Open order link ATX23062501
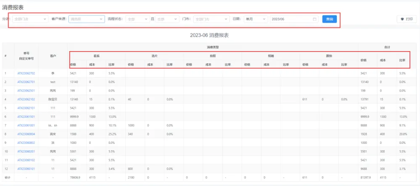420x186 pixels. point(26,90)
